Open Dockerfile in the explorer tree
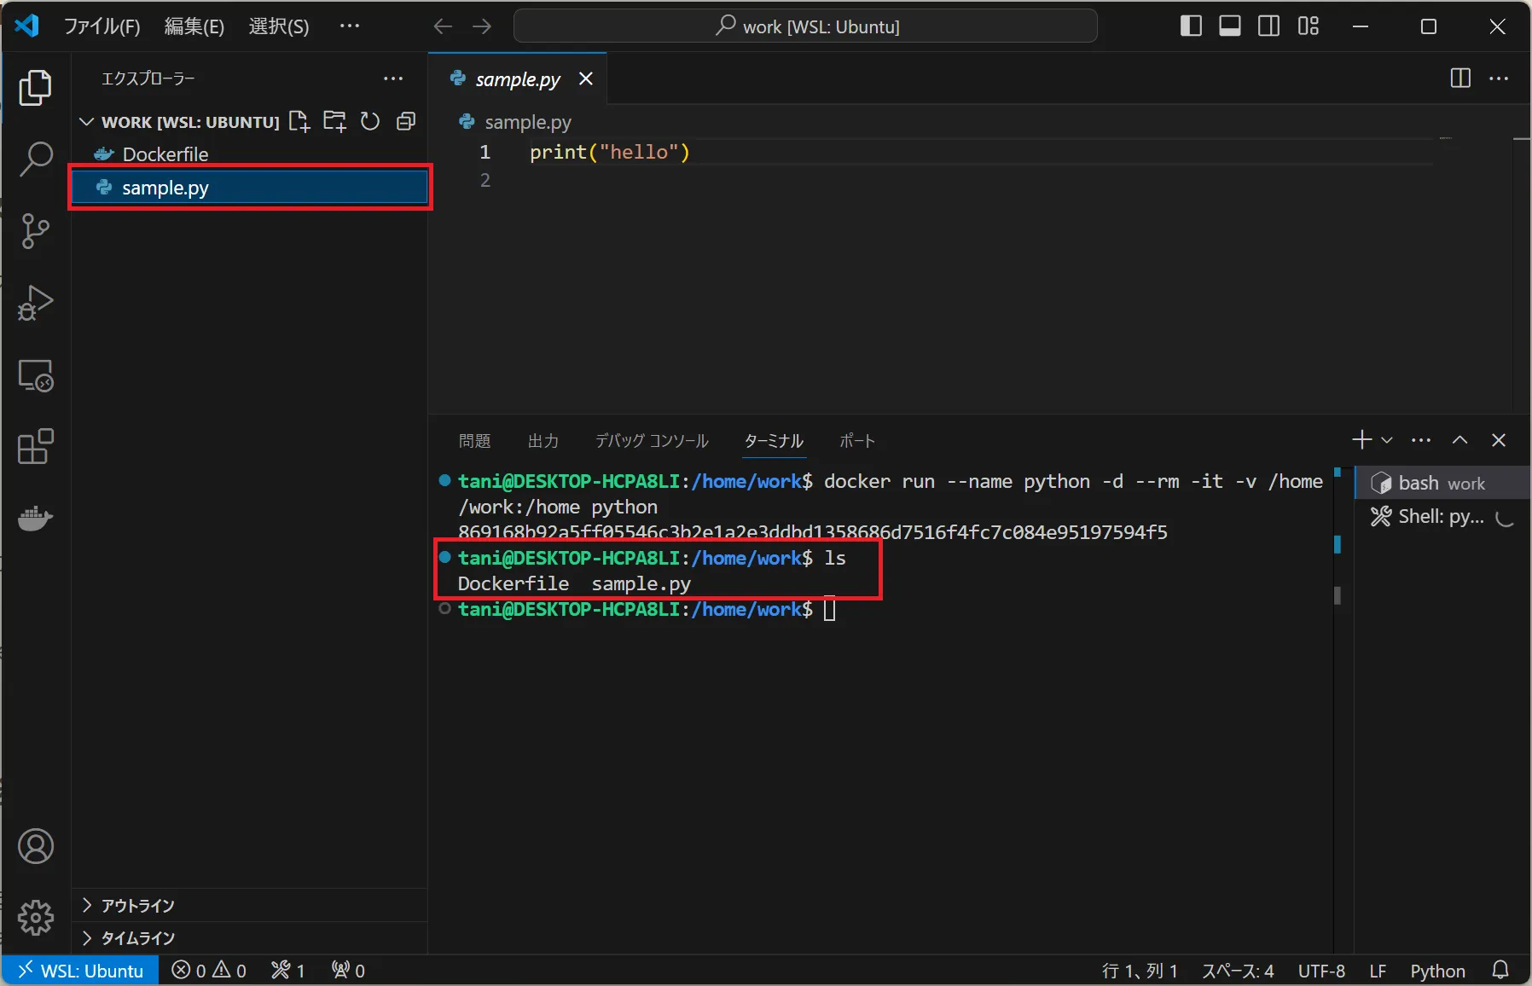Viewport: 1532px width, 986px height. coord(165,154)
